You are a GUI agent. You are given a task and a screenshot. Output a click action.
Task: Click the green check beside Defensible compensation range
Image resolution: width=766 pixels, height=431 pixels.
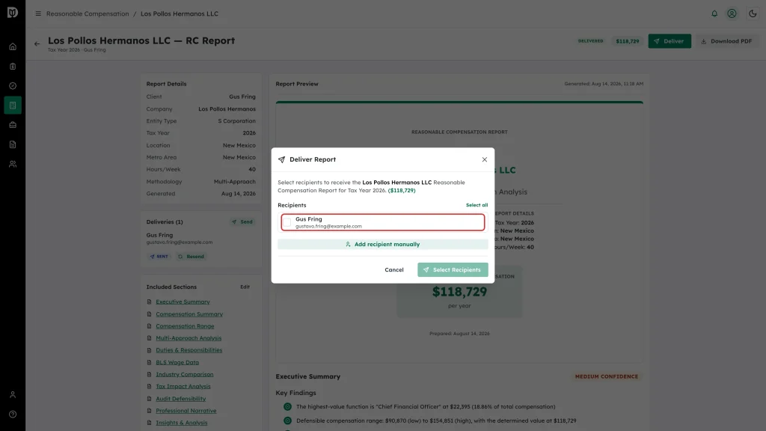click(287, 421)
